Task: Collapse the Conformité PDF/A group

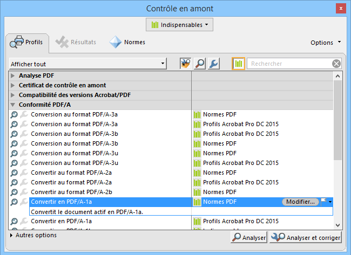Action: pos(13,105)
